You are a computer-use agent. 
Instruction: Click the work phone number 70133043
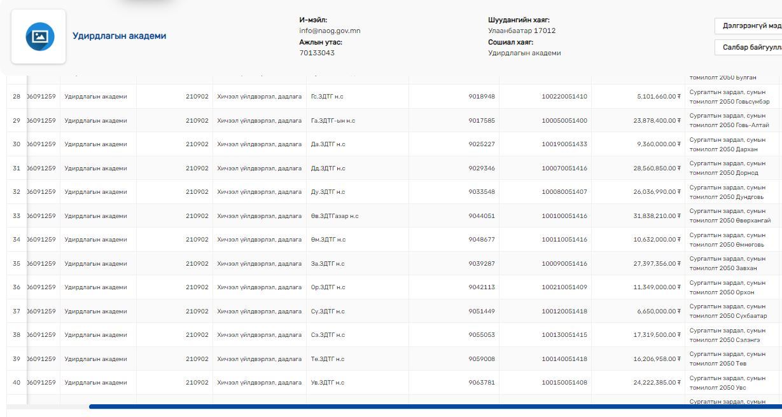(316, 53)
